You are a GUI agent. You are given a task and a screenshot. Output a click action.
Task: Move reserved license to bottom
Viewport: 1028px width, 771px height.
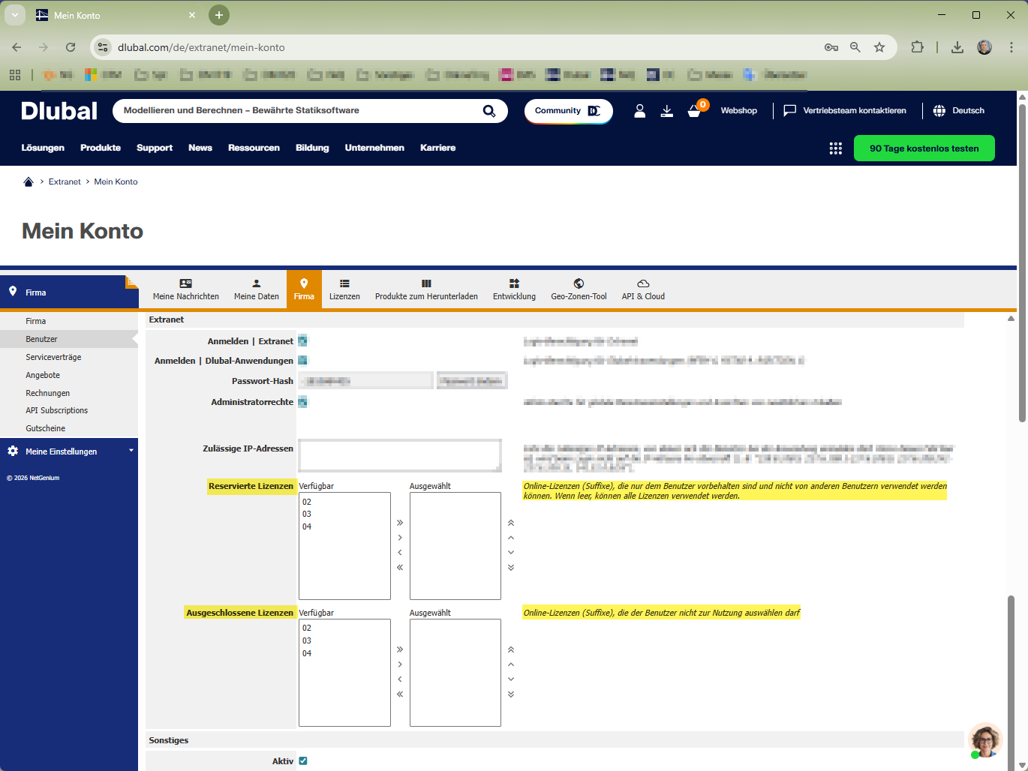coord(511,568)
